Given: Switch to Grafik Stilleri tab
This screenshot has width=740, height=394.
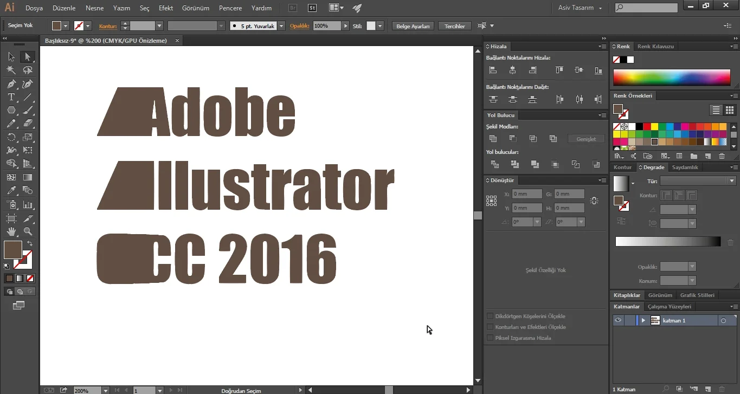Looking at the screenshot, I should coord(697,295).
